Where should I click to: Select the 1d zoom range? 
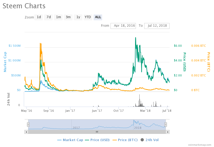click(x=39, y=17)
